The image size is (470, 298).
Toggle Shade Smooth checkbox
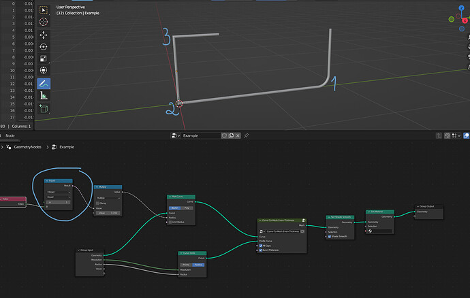330,237
